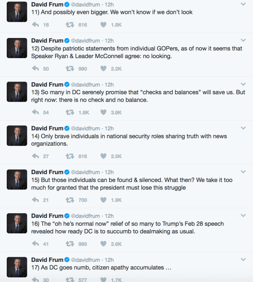Image resolution: width=253 pixels, height=282 pixels.
Task: Reply to tweet 16 about dealmaking as usual
Action: [36, 244]
